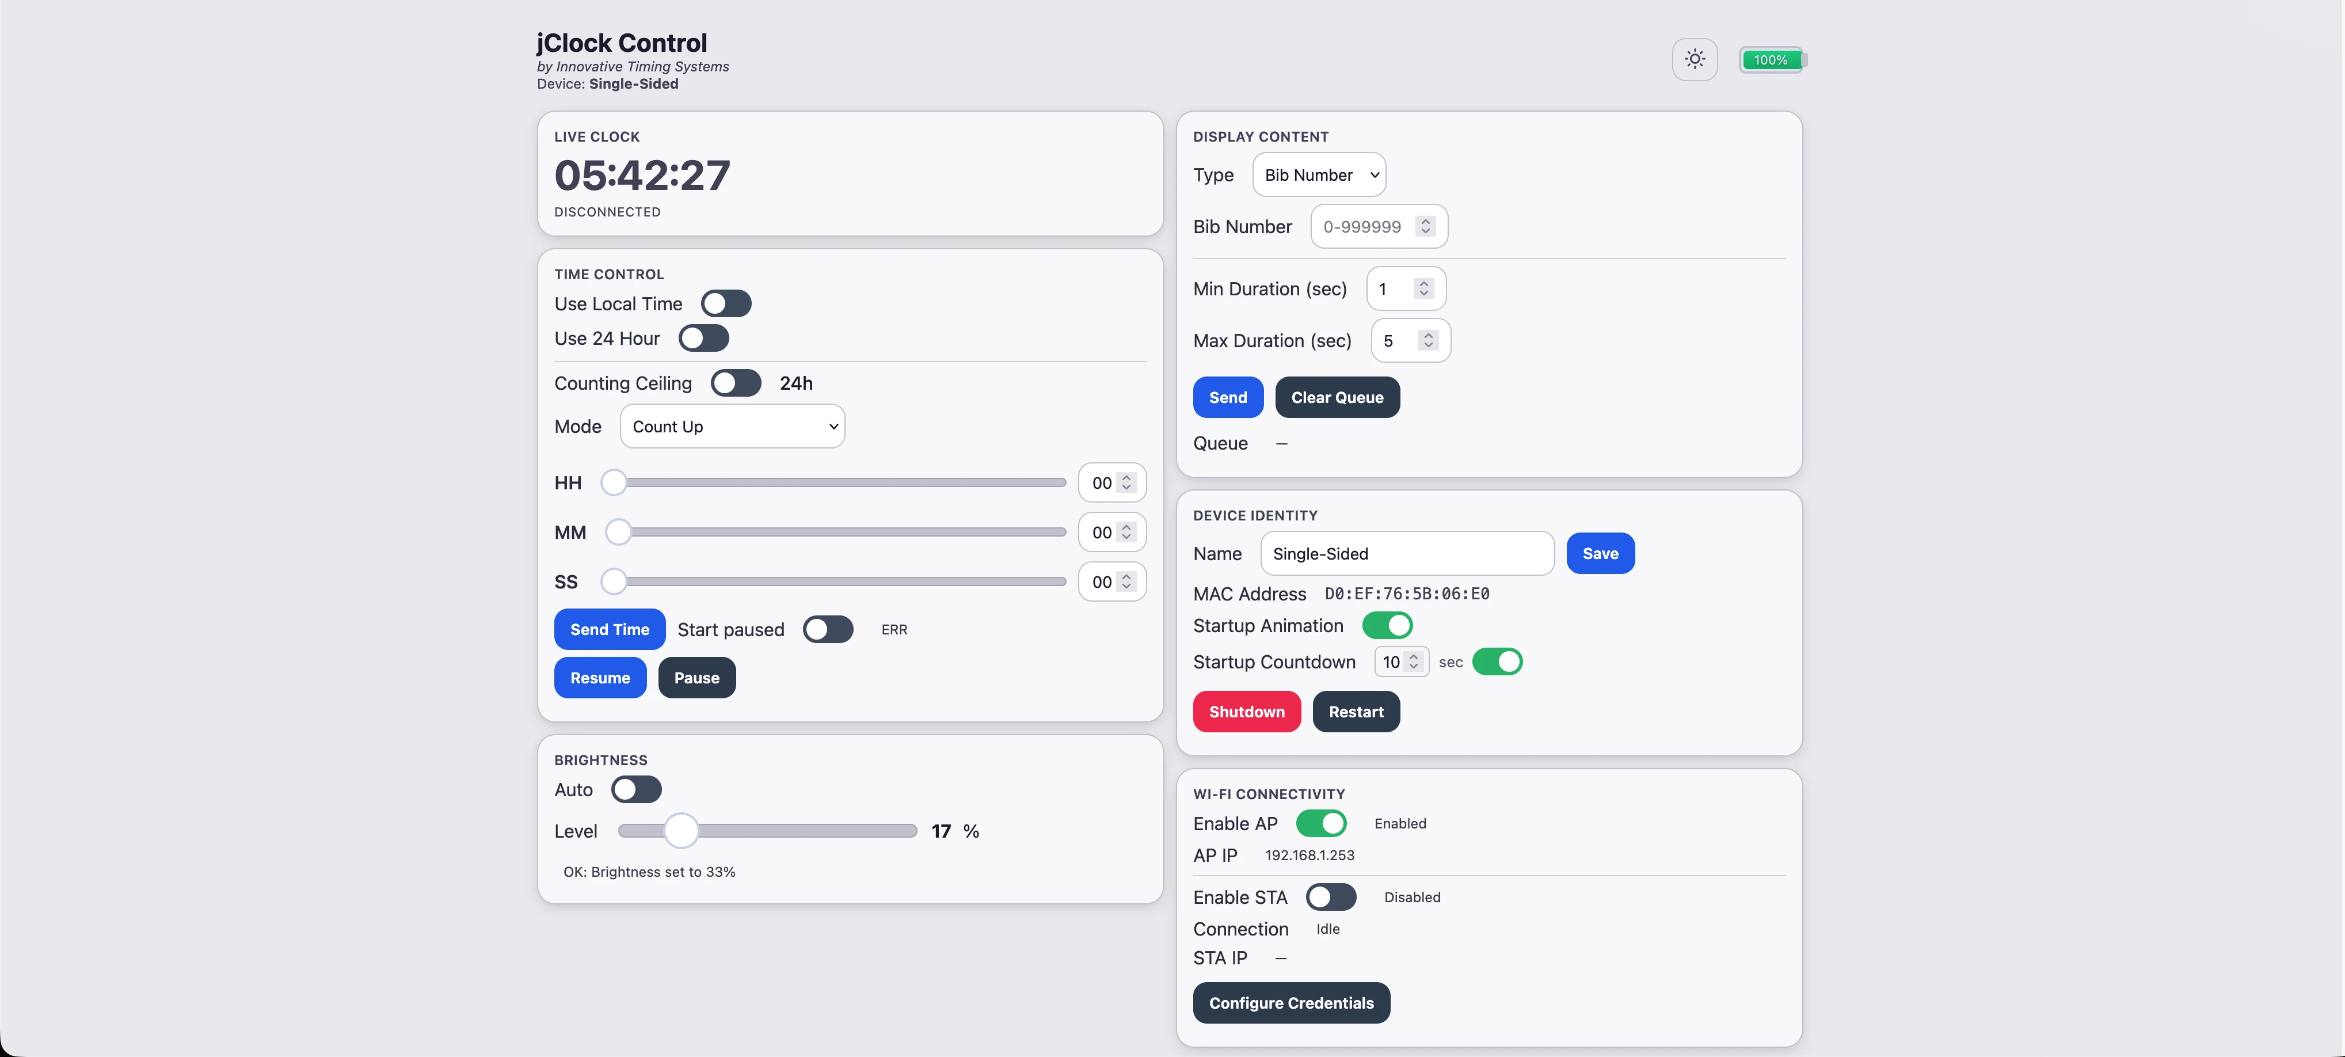Click the Min Duration stepper arrows
The image size is (2345, 1057).
1424,288
